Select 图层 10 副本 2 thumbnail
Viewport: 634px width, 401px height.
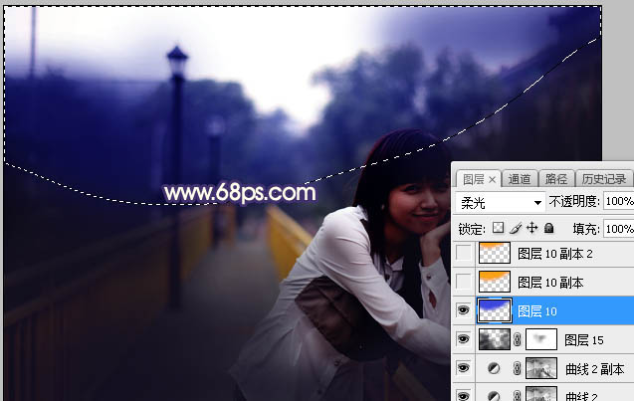495,253
